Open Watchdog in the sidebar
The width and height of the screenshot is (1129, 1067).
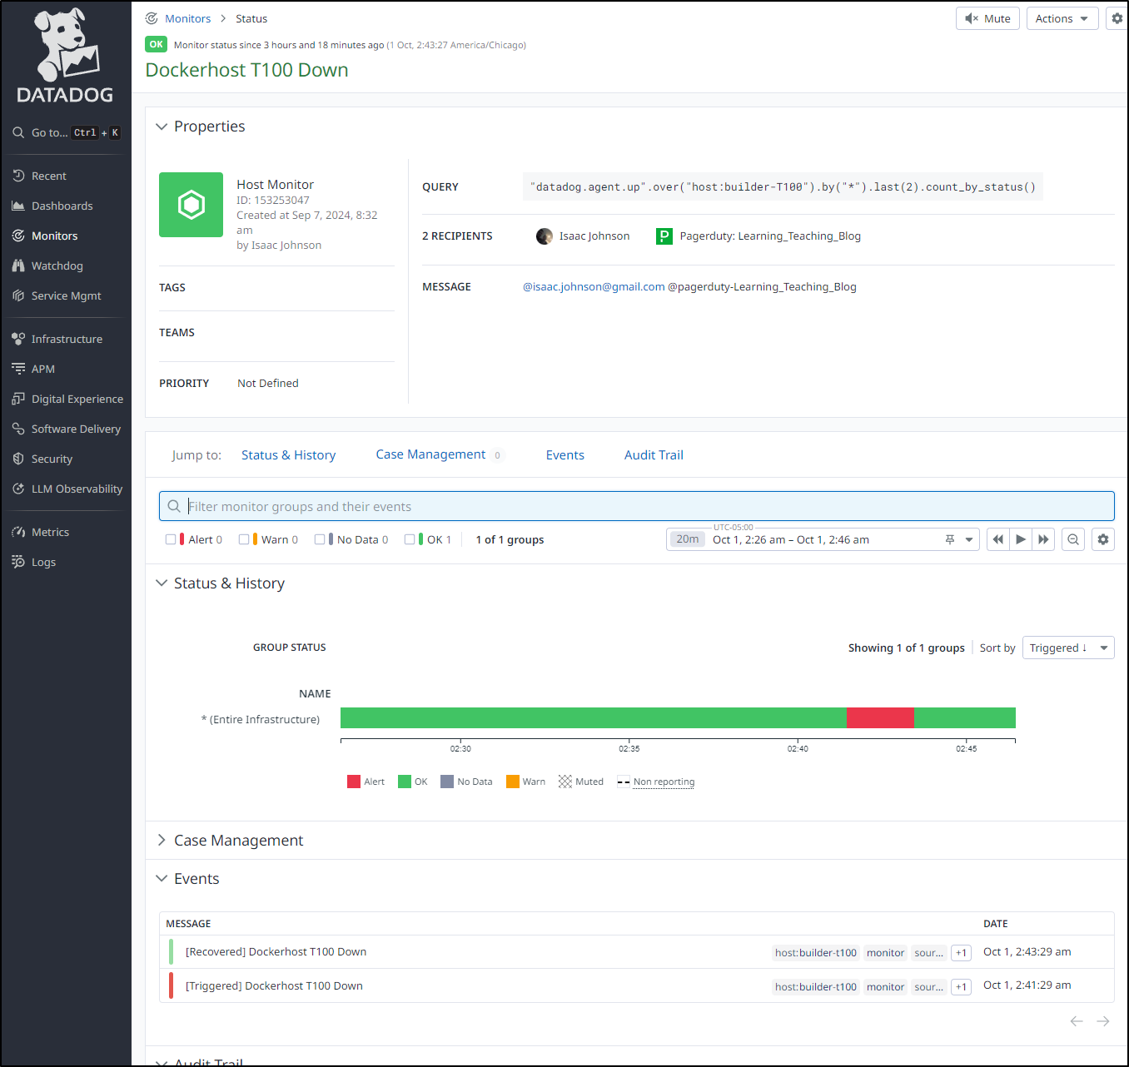pos(57,266)
